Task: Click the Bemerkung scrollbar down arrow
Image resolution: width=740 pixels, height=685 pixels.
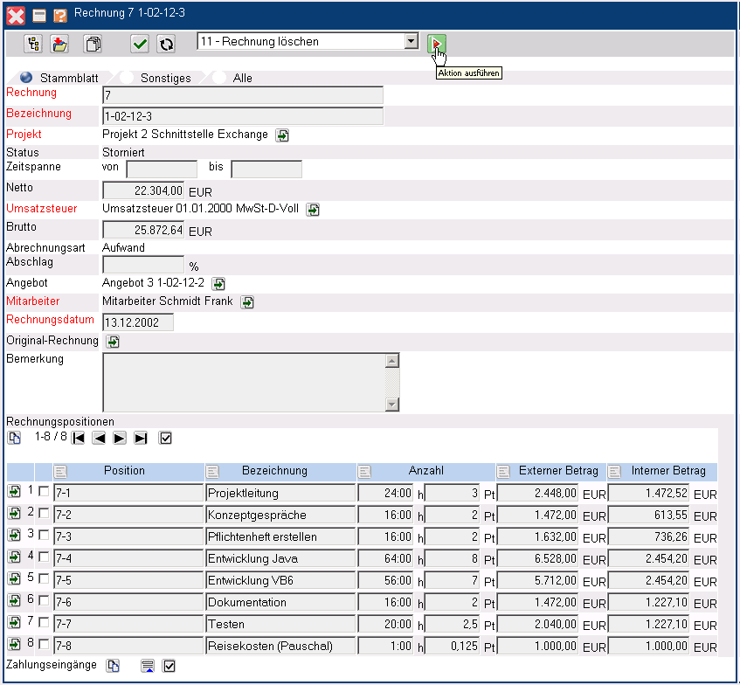Action: (x=391, y=404)
